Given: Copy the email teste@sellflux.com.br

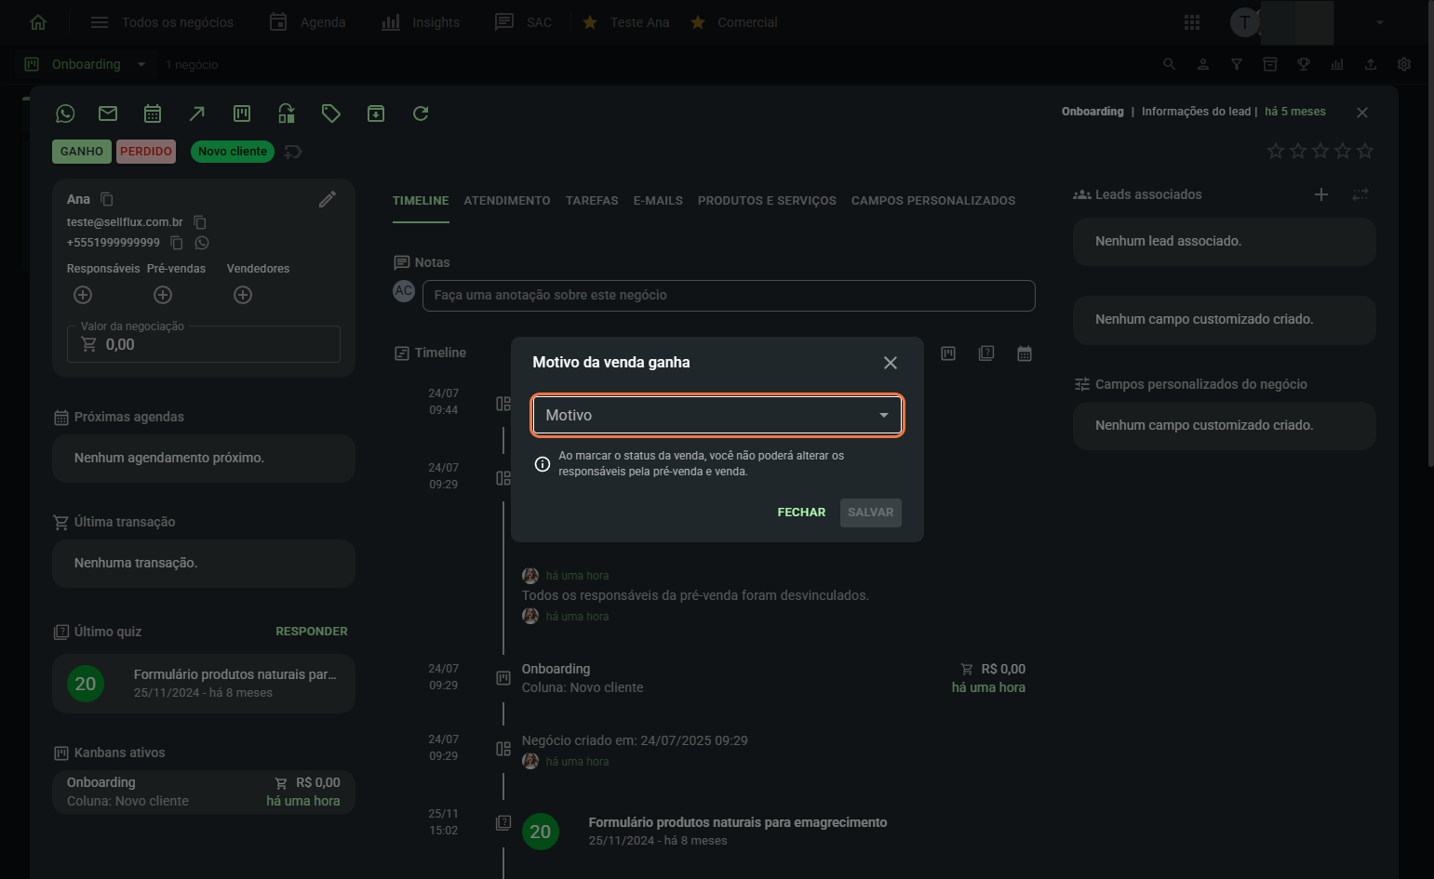Looking at the screenshot, I should [x=200, y=222].
